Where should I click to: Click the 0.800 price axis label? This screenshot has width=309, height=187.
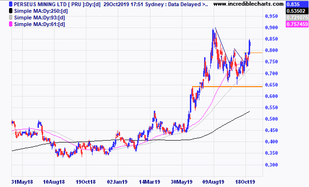point(272,50)
